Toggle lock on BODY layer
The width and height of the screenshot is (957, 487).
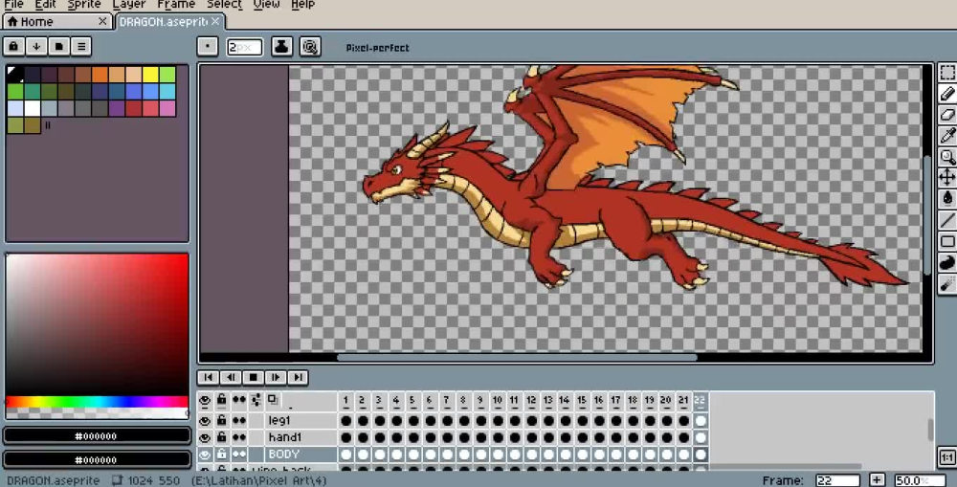point(222,454)
